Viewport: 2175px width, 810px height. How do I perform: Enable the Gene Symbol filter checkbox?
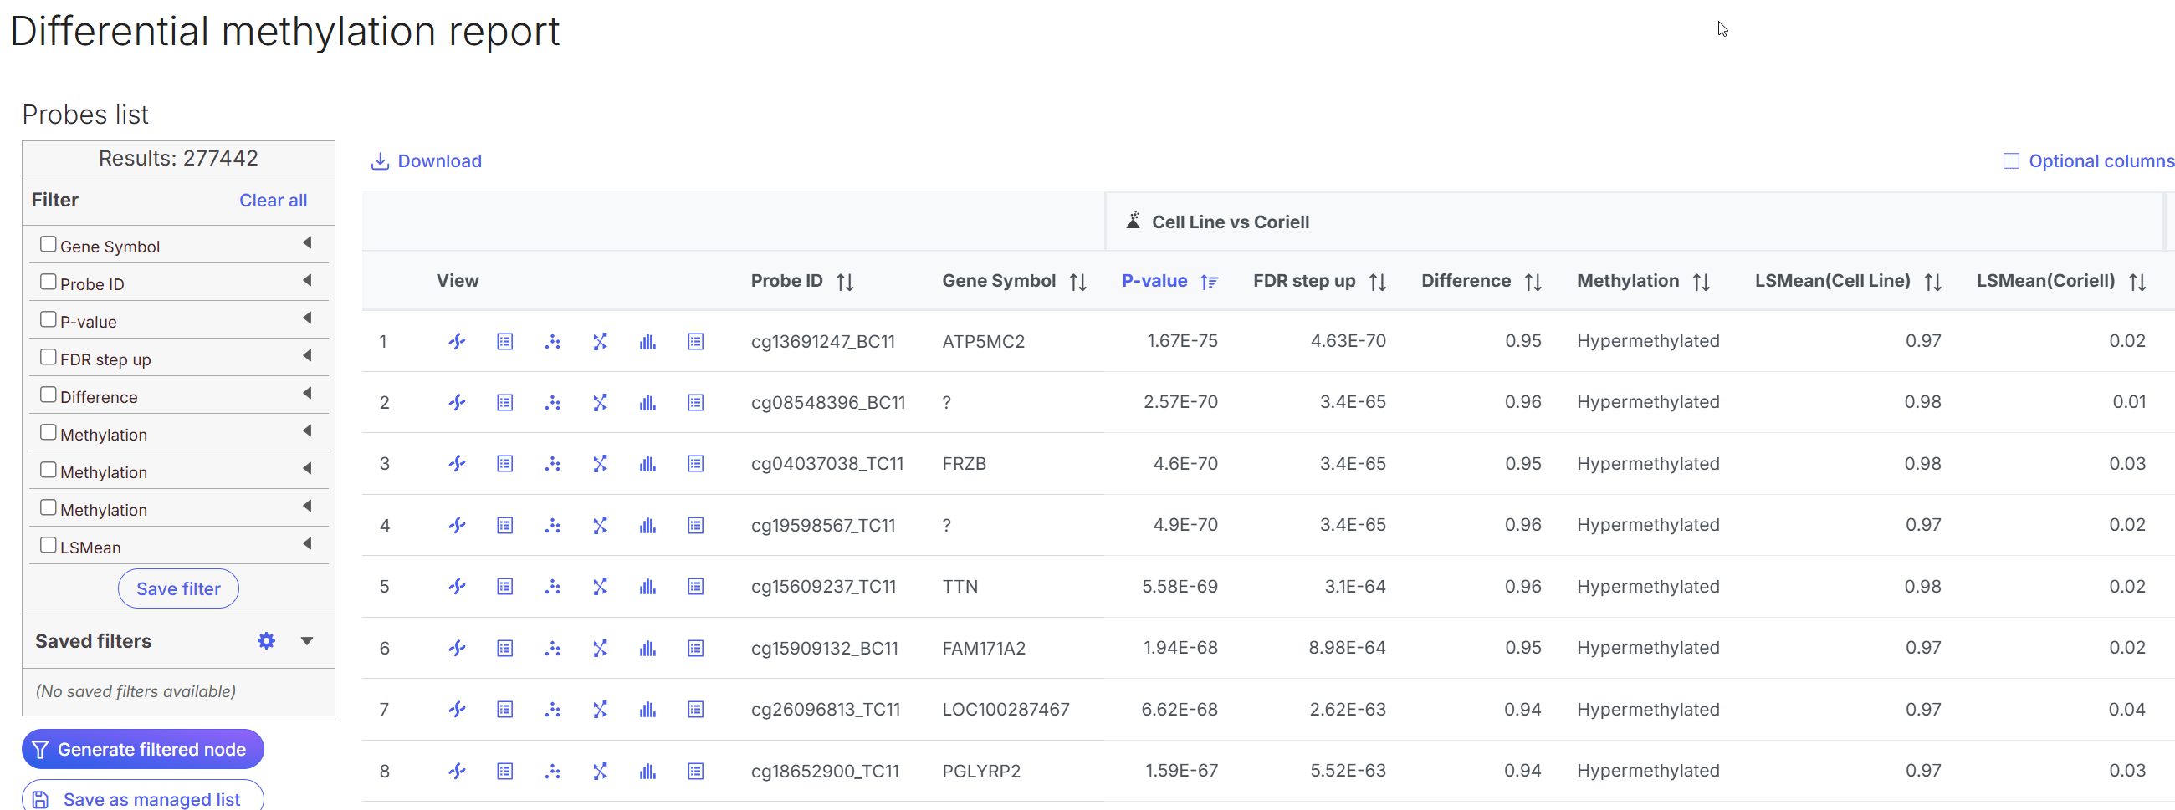tap(49, 245)
